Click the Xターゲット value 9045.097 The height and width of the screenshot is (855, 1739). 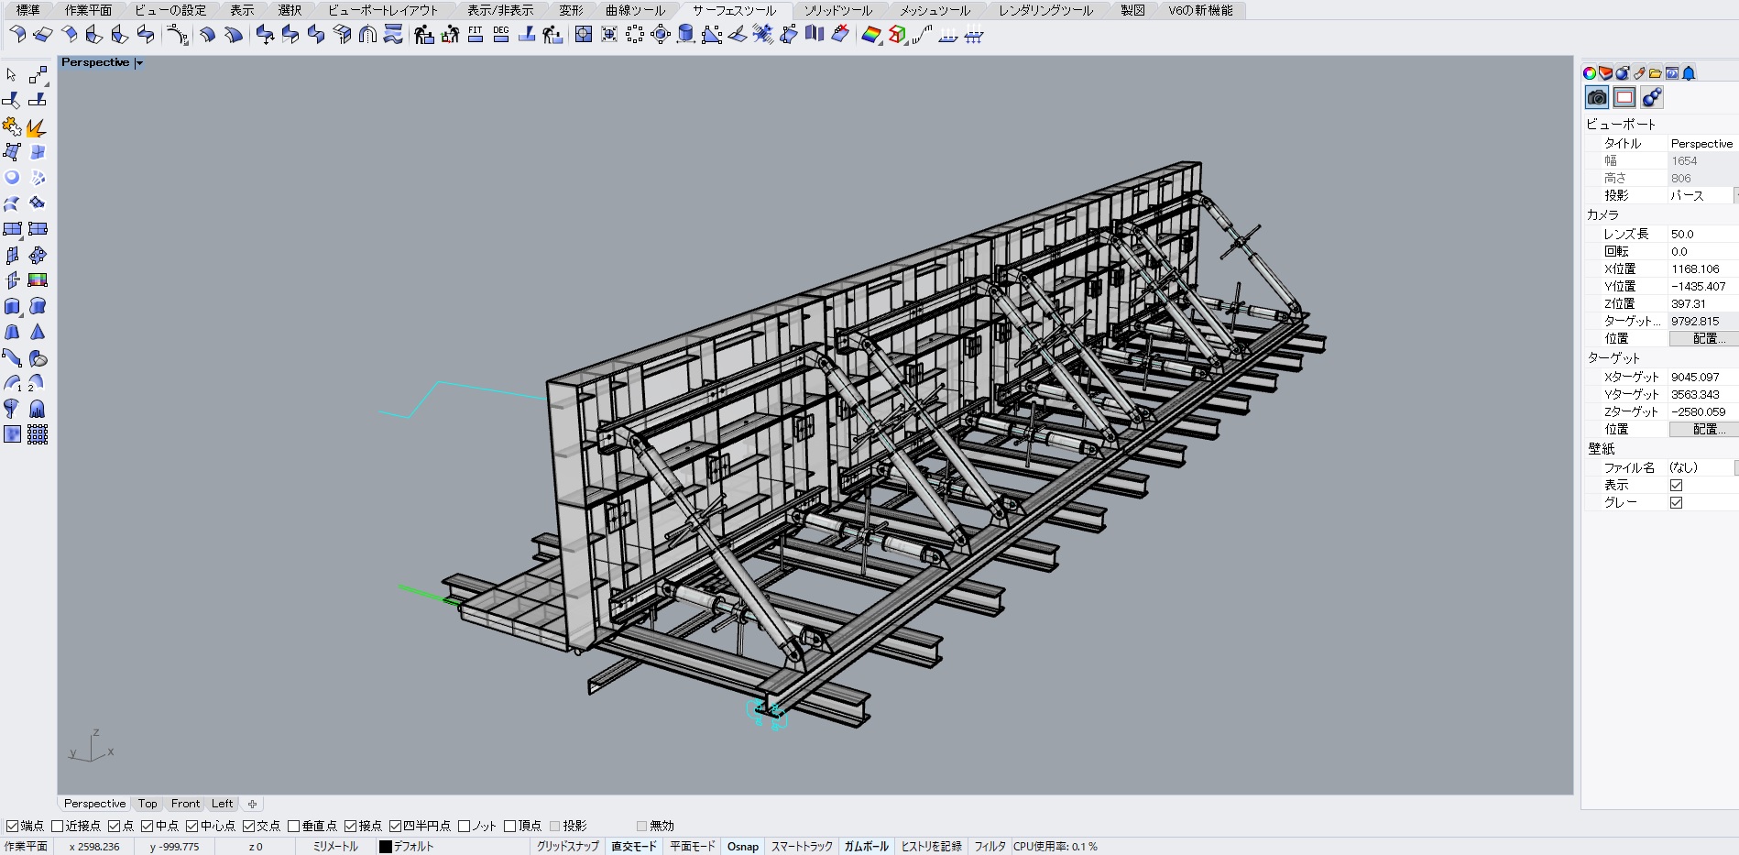click(x=1703, y=377)
